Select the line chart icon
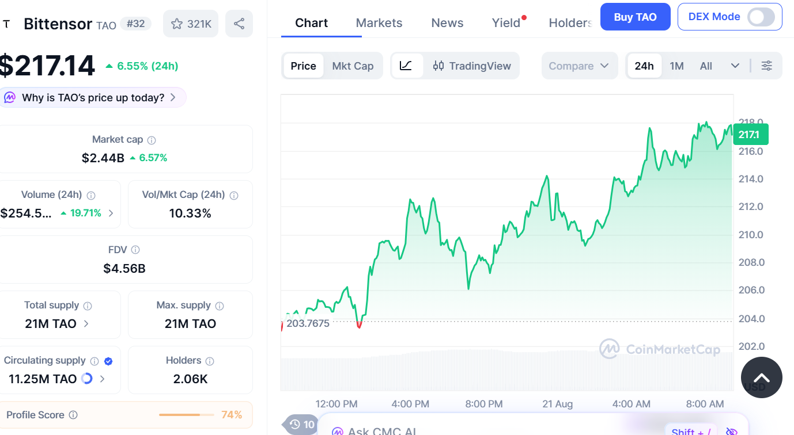Screen dimensions: 794x435 point(406,66)
